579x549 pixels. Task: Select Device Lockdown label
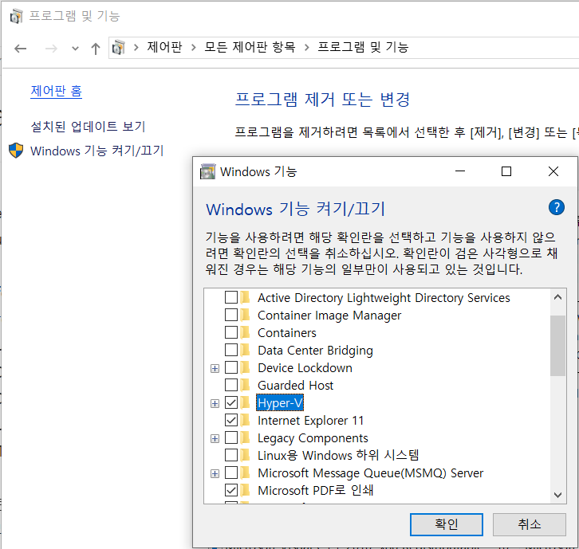[305, 368]
